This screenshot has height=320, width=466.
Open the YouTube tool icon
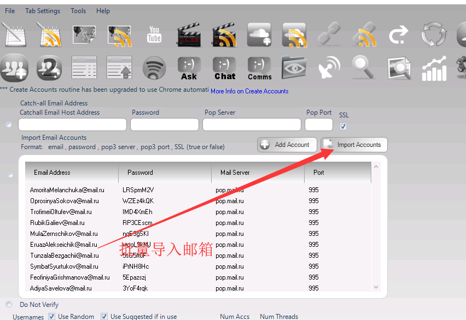(x=154, y=34)
